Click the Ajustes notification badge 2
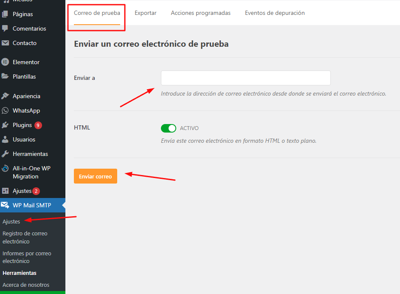This screenshot has height=294, width=400. [36, 191]
